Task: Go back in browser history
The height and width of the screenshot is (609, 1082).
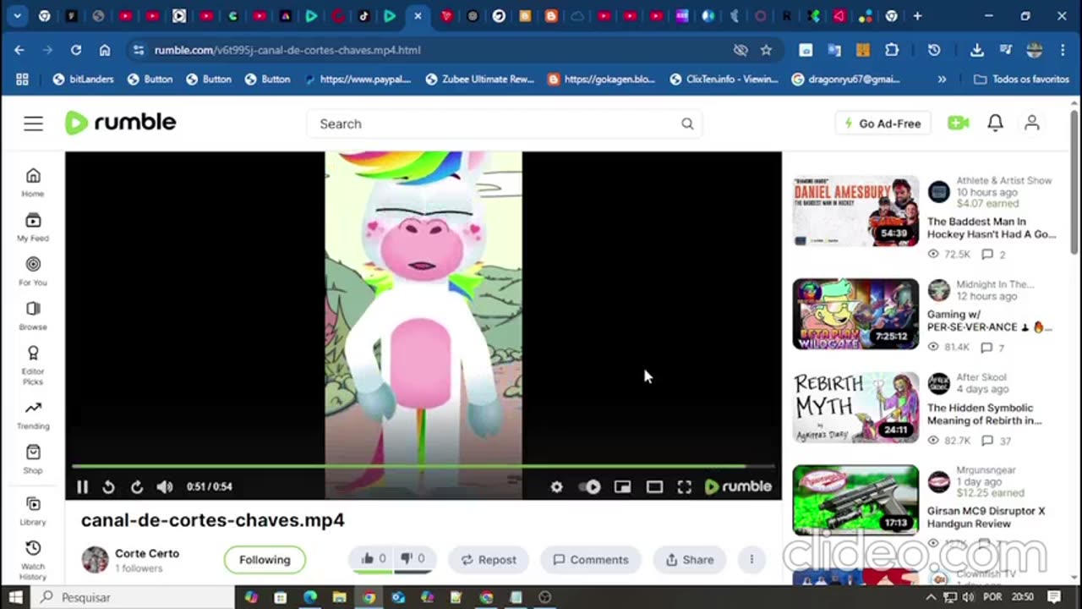Action: point(19,50)
